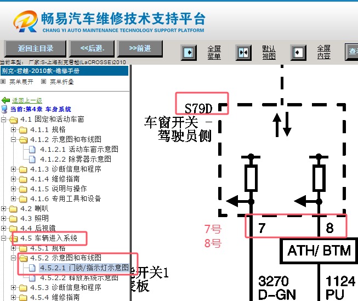358x301 pixels.
Task: Click the 4.3 照明 folder icon
Action: (x=14, y=219)
